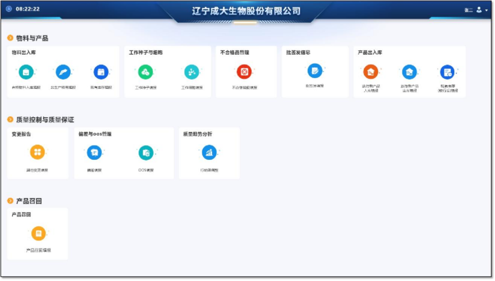The width and height of the screenshot is (495, 281).
Task: Click the 批签发信息 card title
Action: 298,52
